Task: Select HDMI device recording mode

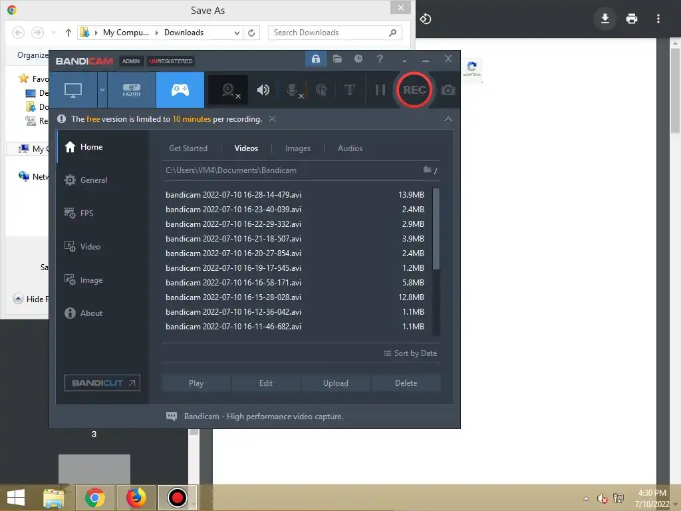Action: tap(132, 90)
